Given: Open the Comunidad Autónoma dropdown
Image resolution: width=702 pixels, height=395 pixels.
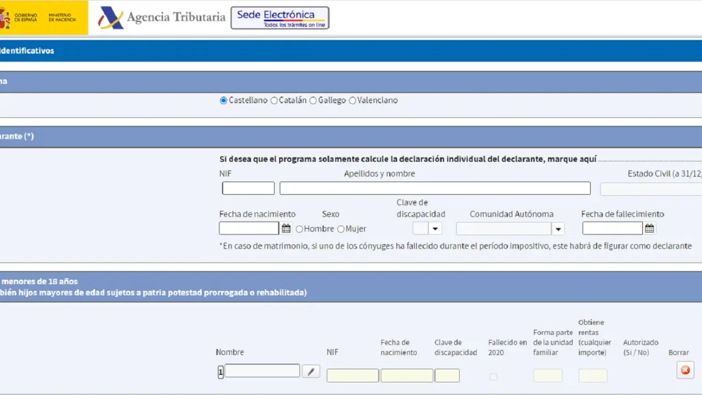Looking at the screenshot, I should point(558,229).
